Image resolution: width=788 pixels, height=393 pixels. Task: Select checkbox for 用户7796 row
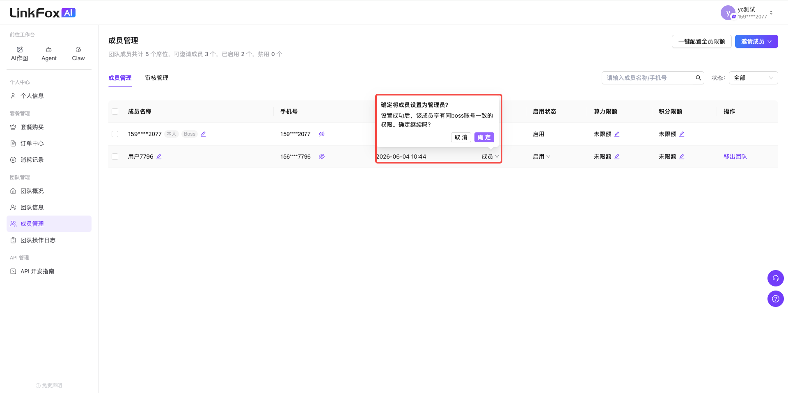115,157
